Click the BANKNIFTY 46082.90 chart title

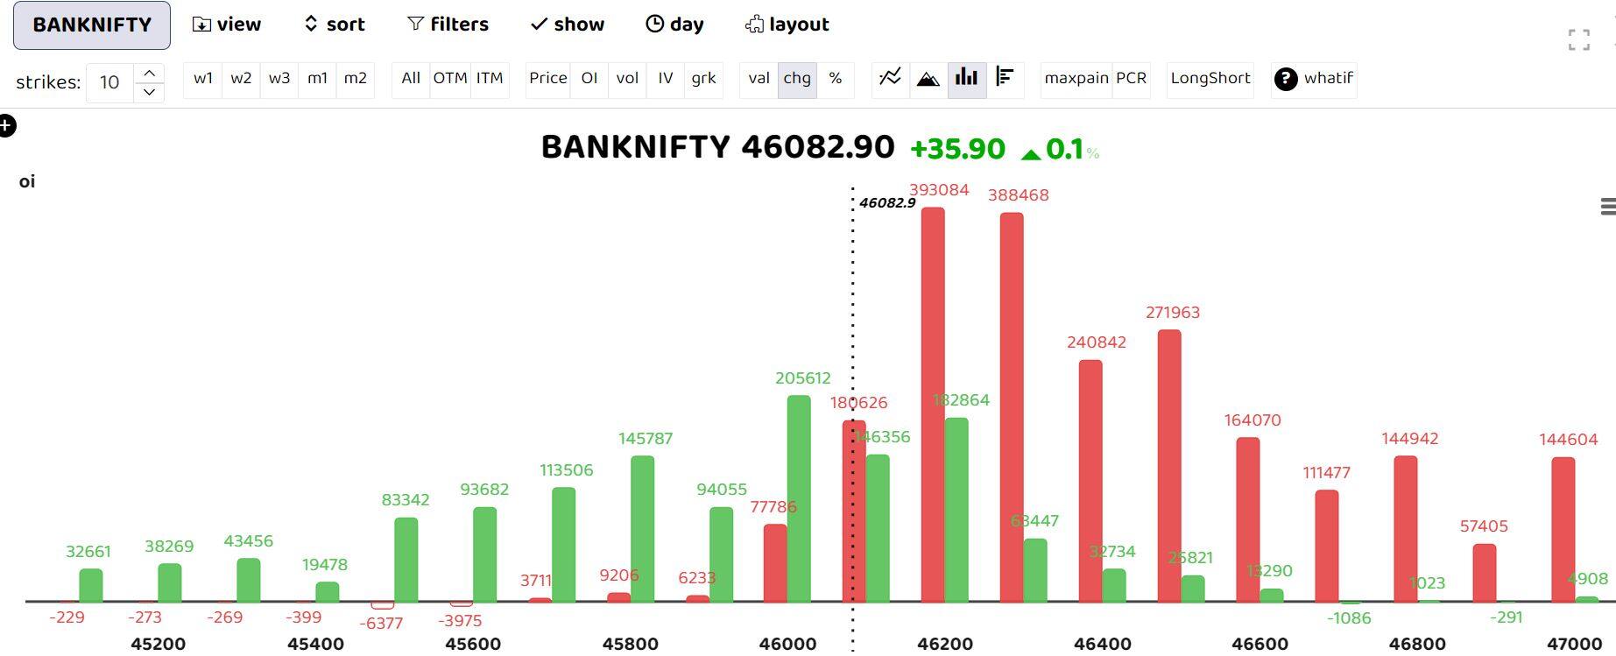(x=718, y=147)
